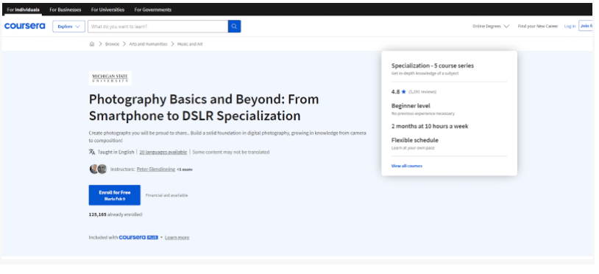Image resolution: width=599 pixels, height=274 pixels.
Task: Click the Enroll for Free button
Action: click(x=115, y=195)
